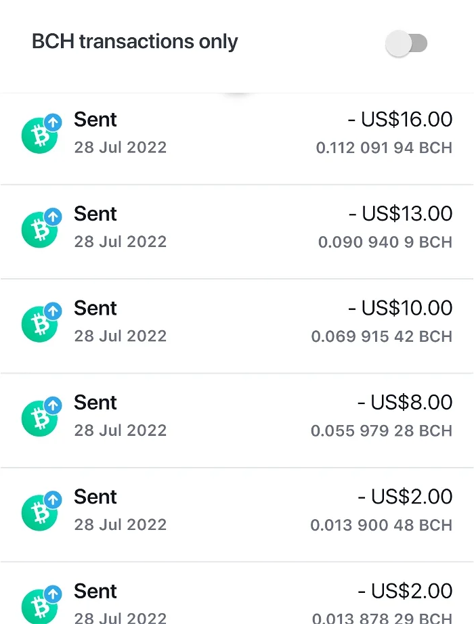Tap the BCH icon of US$16.00 transaction
The width and height of the screenshot is (474, 624).
pyautogui.click(x=39, y=135)
